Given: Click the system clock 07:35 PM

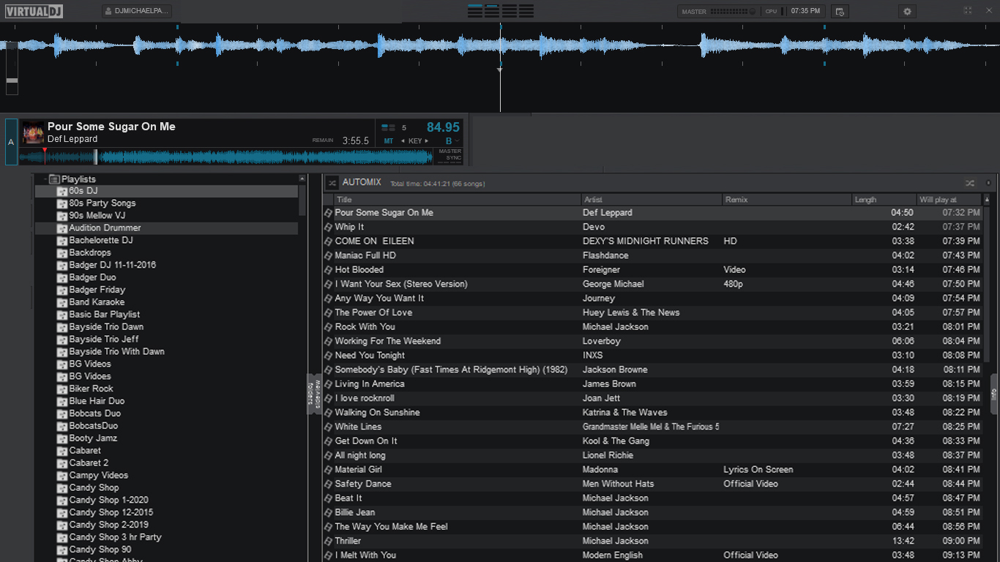Looking at the screenshot, I should tap(805, 12).
